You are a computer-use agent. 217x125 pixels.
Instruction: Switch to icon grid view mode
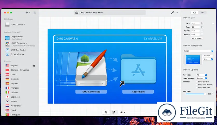(106, 112)
